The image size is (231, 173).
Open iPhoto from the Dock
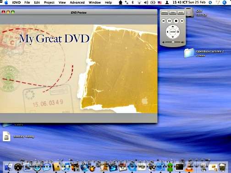click(x=75, y=167)
